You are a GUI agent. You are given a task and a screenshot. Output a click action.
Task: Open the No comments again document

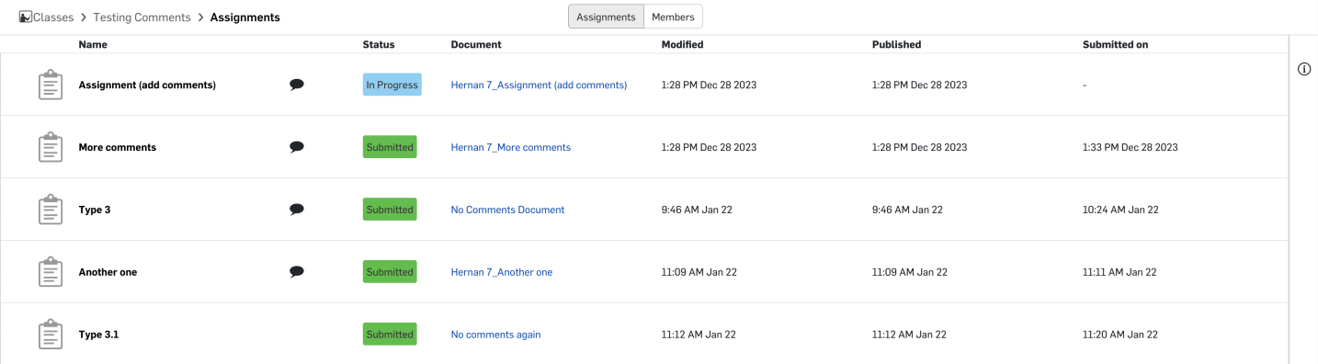(495, 335)
